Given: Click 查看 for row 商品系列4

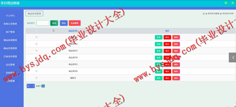Looking at the screenshot, I should pyautogui.click(x=159, y=58).
